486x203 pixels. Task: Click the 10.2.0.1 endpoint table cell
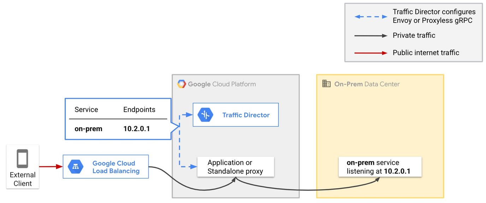coord(137,129)
